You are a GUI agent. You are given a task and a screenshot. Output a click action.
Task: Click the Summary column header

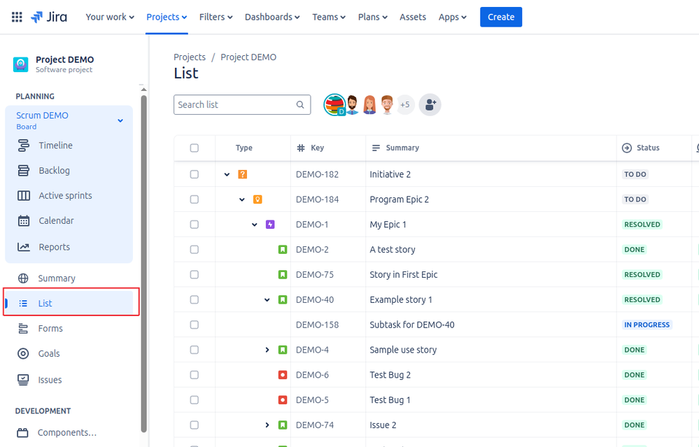(395, 148)
